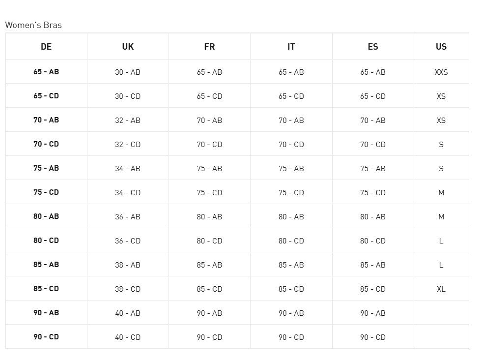Image resolution: width=481 pixels, height=362 pixels.
Task: Click the UK column header
Action: tap(128, 47)
